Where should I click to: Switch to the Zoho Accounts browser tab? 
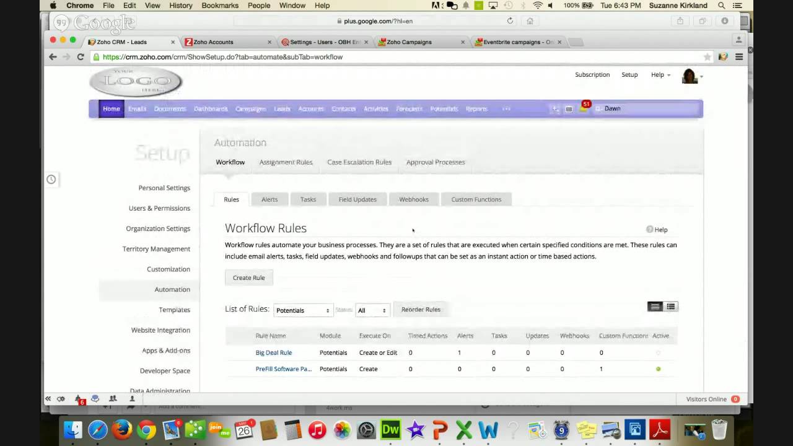point(227,42)
